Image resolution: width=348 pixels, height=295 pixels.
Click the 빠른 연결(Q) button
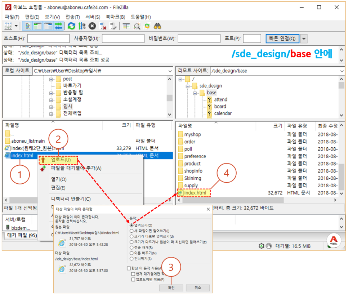coord(282,39)
